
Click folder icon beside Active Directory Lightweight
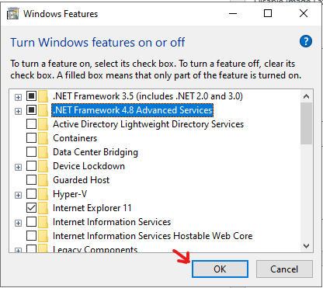[x=43, y=124]
